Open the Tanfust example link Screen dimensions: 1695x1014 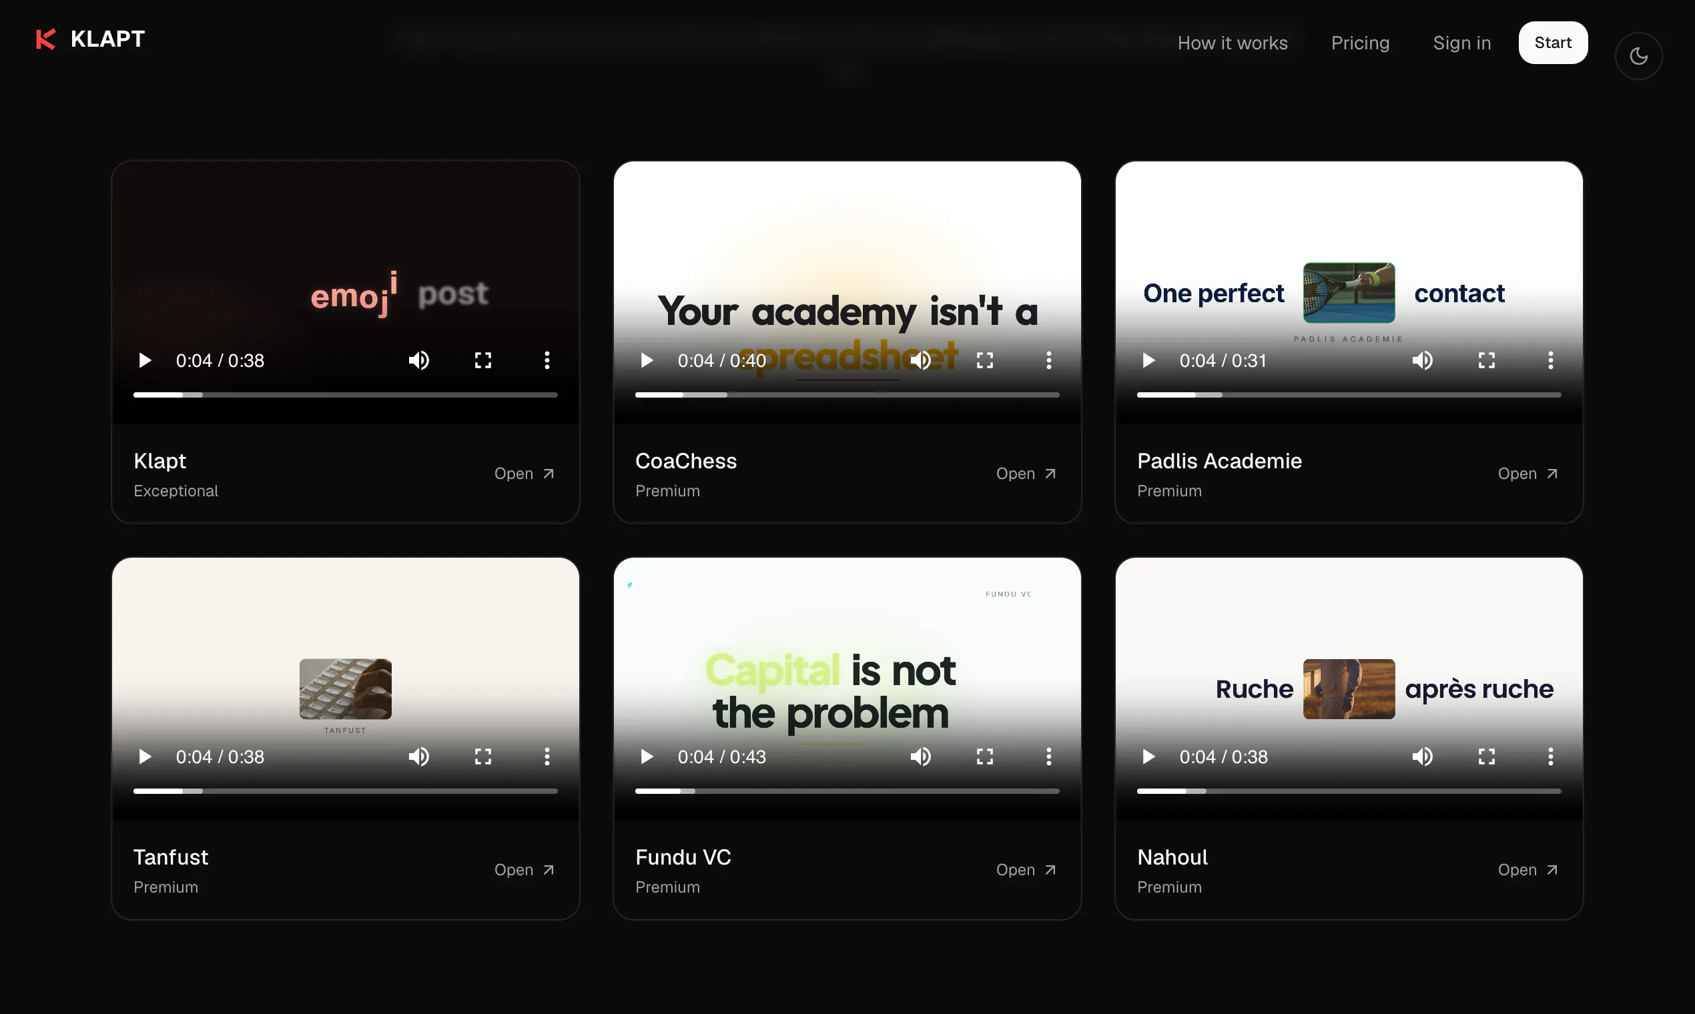point(525,870)
